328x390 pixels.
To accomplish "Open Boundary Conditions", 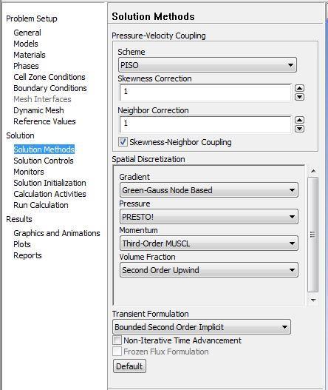I will 50,88.
